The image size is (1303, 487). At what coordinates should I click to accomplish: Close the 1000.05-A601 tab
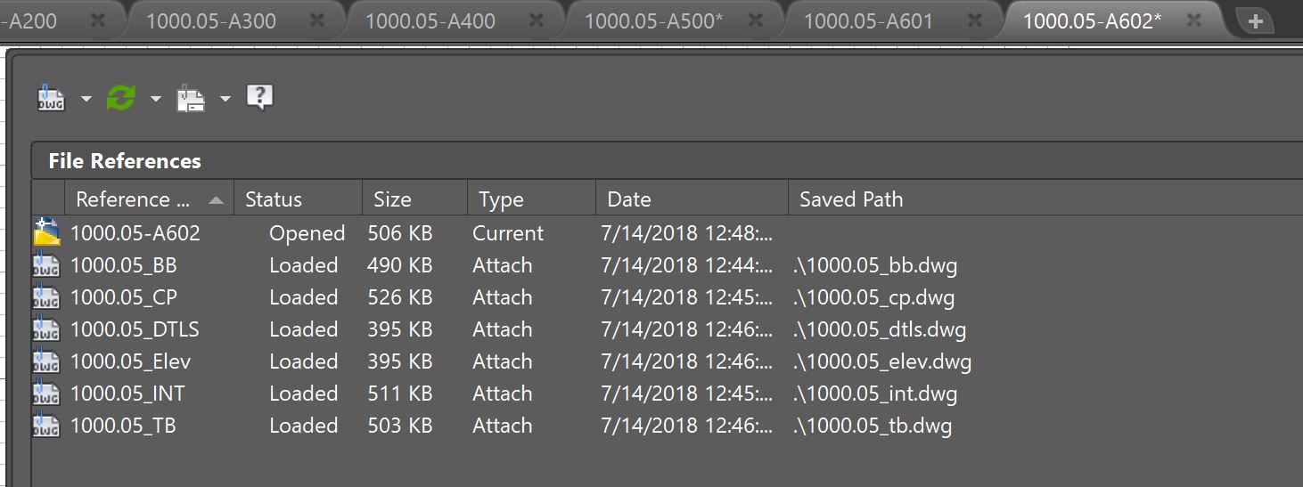coord(975,20)
